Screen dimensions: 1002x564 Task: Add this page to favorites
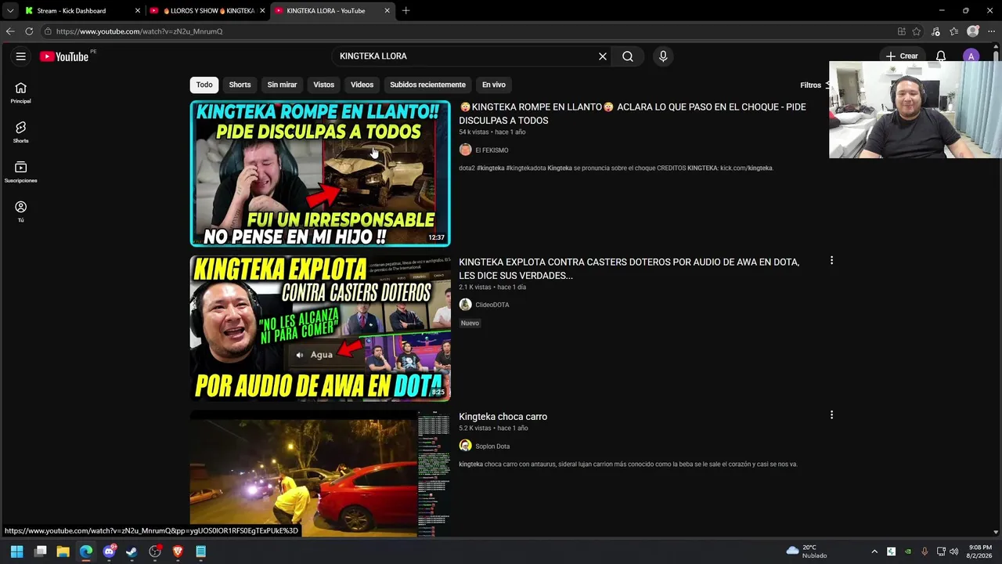click(x=917, y=31)
